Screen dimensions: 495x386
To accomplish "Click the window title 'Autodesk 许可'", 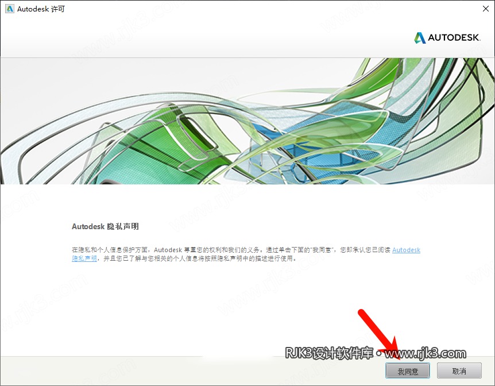I will 41,9.
